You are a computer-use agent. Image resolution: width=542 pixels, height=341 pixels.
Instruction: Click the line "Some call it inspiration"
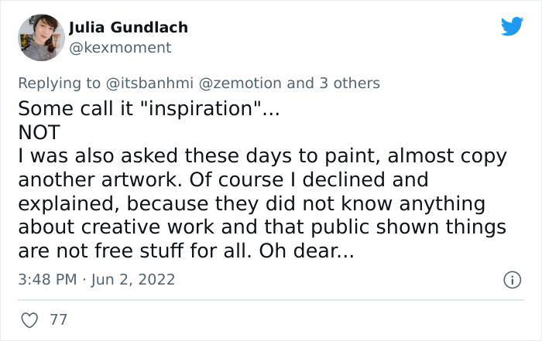[x=147, y=107]
